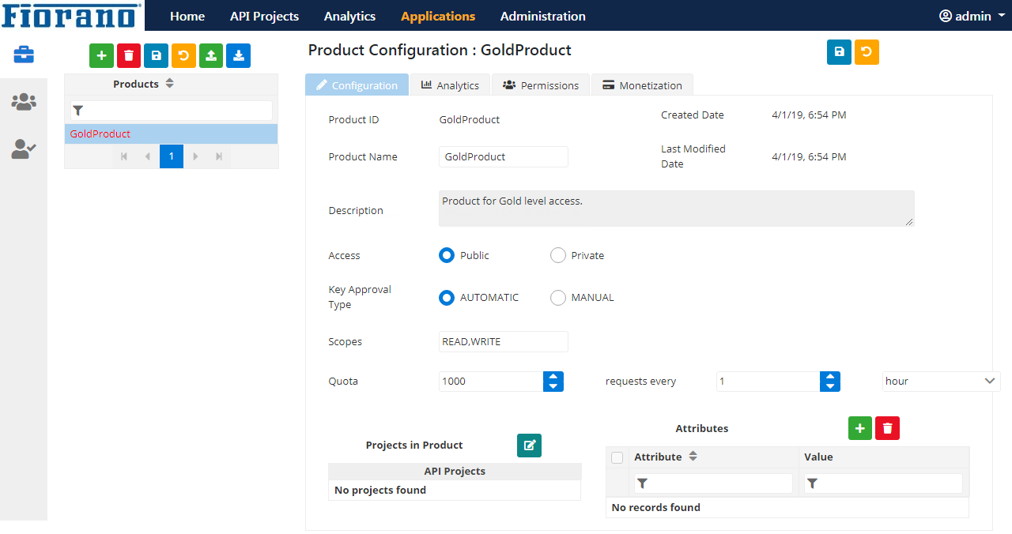Click the Value column filter field
This screenshot has height=534, width=1012.
click(x=883, y=483)
